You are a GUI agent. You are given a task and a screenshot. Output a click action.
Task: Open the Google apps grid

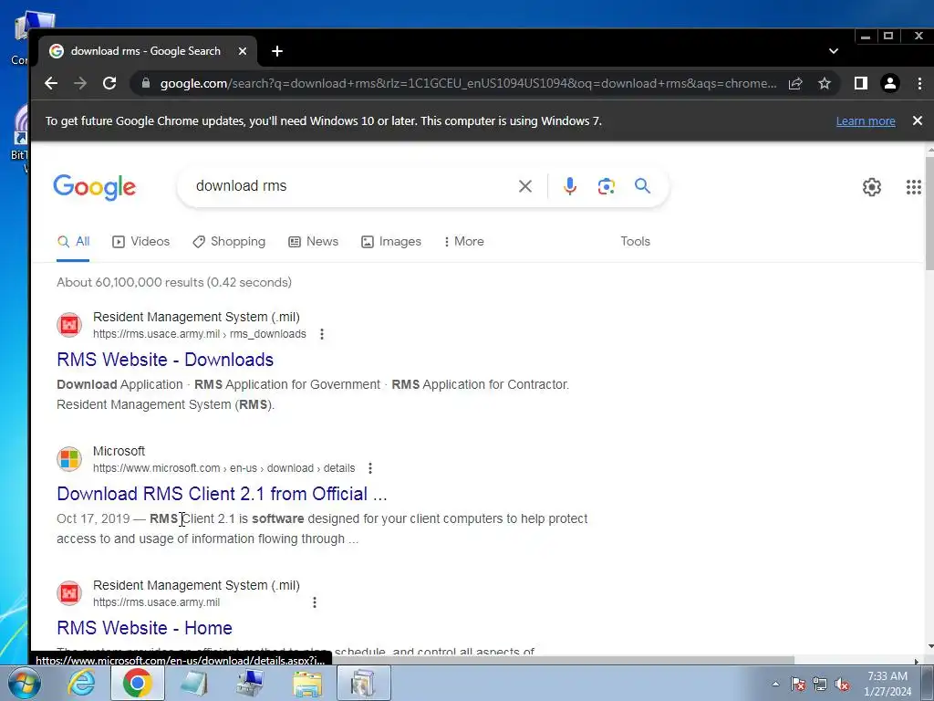[x=914, y=187]
